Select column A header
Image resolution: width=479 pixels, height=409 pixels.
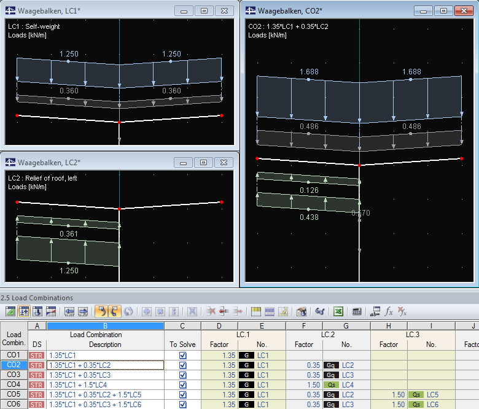[37, 326]
